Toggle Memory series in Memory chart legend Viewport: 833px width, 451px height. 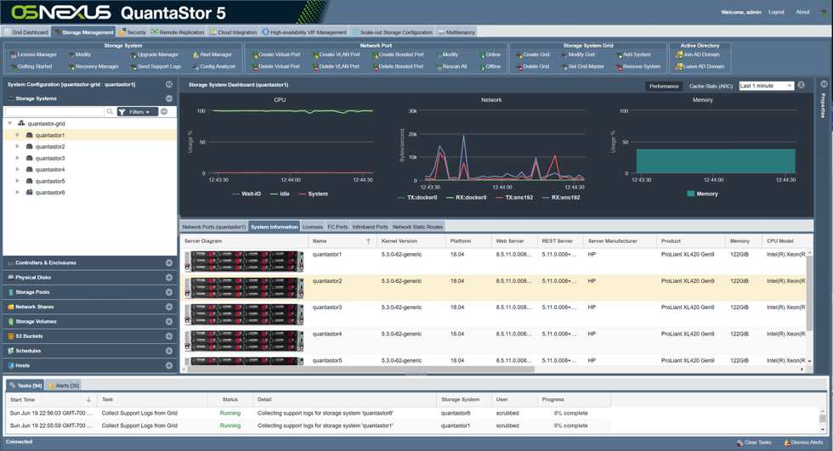(x=702, y=194)
